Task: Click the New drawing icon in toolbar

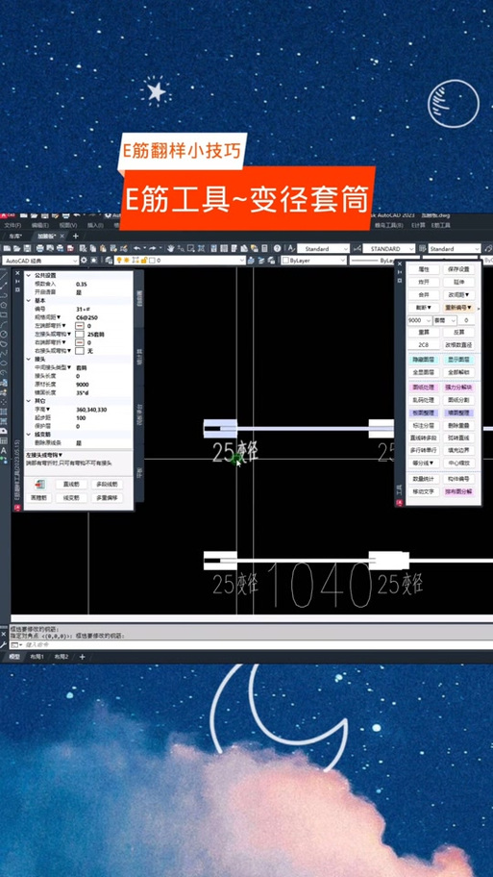Action: tap(6, 248)
